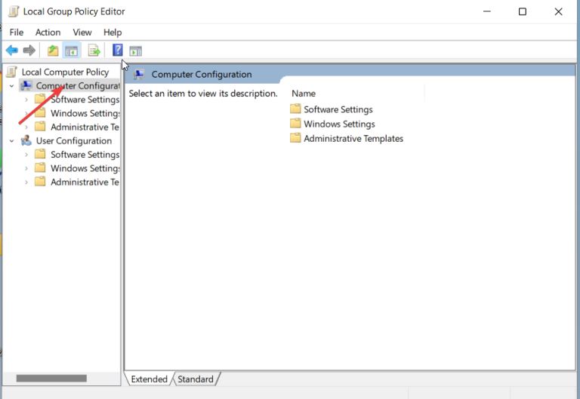Open the Help menu

pyautogui.click(x=113, y=32)
